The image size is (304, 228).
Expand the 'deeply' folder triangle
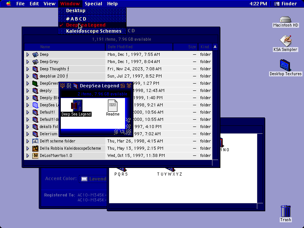pos(28,90)
